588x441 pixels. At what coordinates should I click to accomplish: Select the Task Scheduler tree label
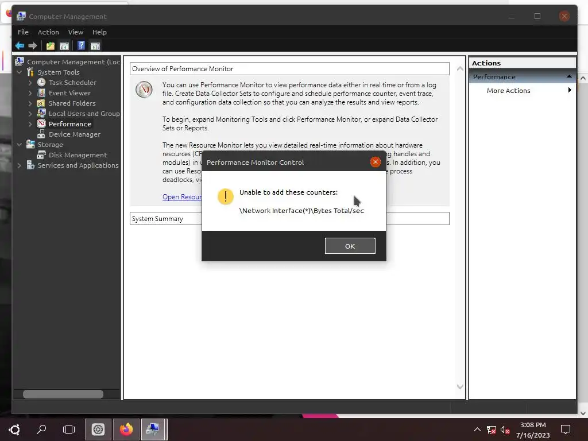coord(72,83)
